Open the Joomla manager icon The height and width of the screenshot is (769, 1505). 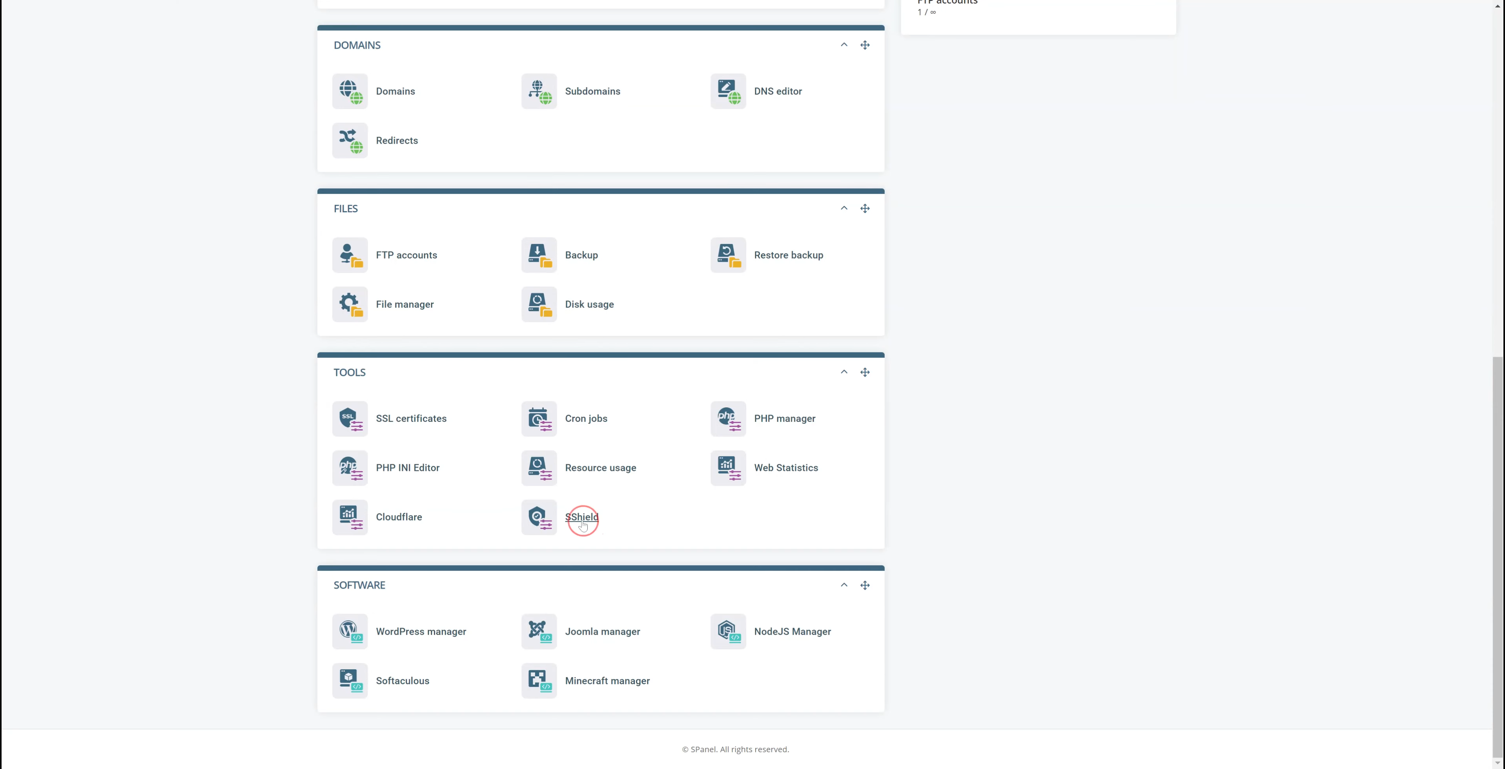(539, 631)
